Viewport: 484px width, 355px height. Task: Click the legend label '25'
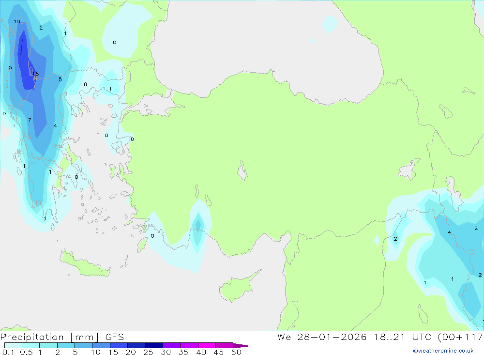point(148,352)
